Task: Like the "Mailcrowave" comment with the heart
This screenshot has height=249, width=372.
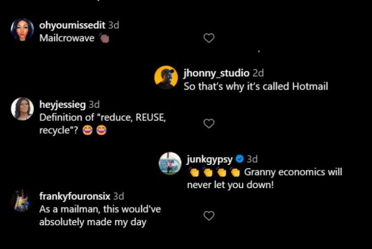Action: (209, 38)
